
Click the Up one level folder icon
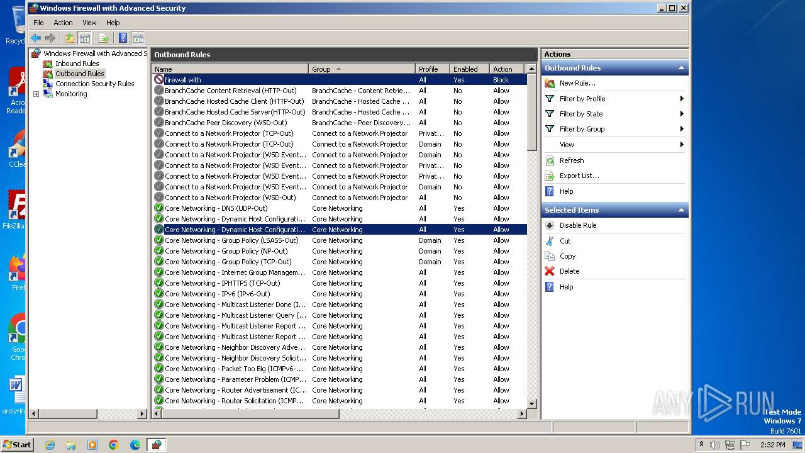point(70,38)
